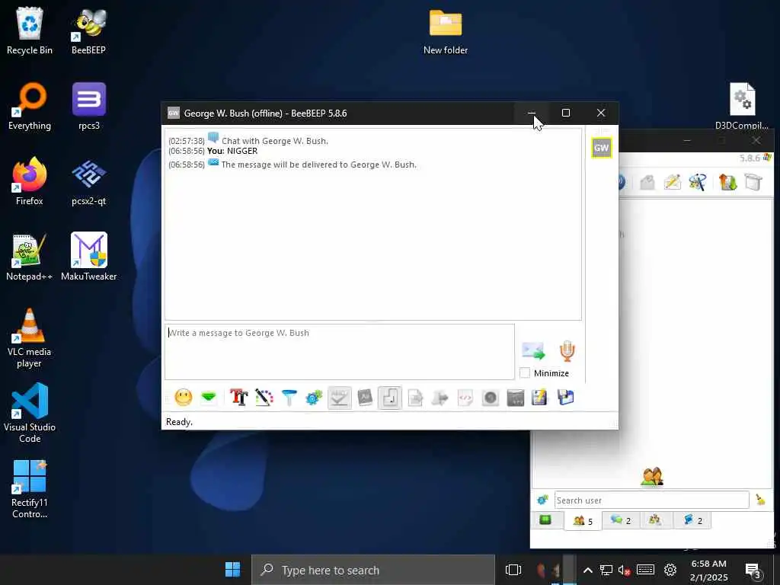Open Task View from the taskbar

point(513,570)
